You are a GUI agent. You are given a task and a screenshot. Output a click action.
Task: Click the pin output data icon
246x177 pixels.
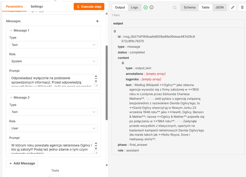pos(242,7)
